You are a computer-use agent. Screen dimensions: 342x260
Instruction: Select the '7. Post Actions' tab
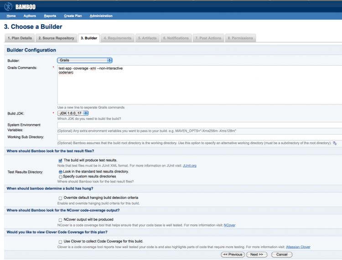[x=208, y=38]
